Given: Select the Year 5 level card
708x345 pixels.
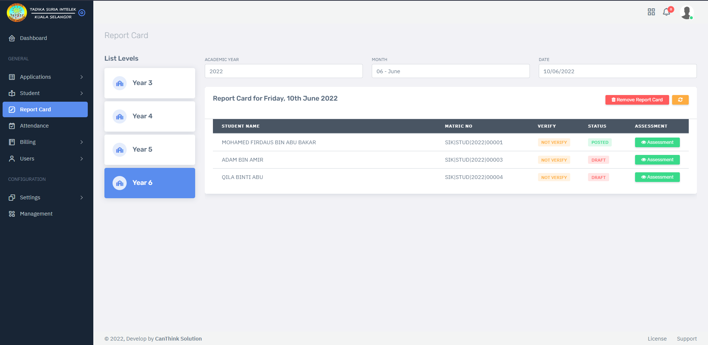Looking at the screenshot, I should [x=150, y=150].
